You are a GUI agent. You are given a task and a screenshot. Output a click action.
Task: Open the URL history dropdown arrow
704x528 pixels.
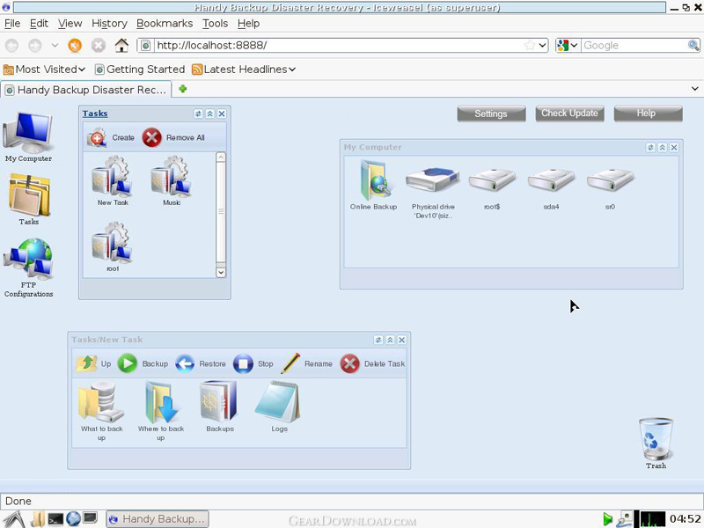(542, 46)
